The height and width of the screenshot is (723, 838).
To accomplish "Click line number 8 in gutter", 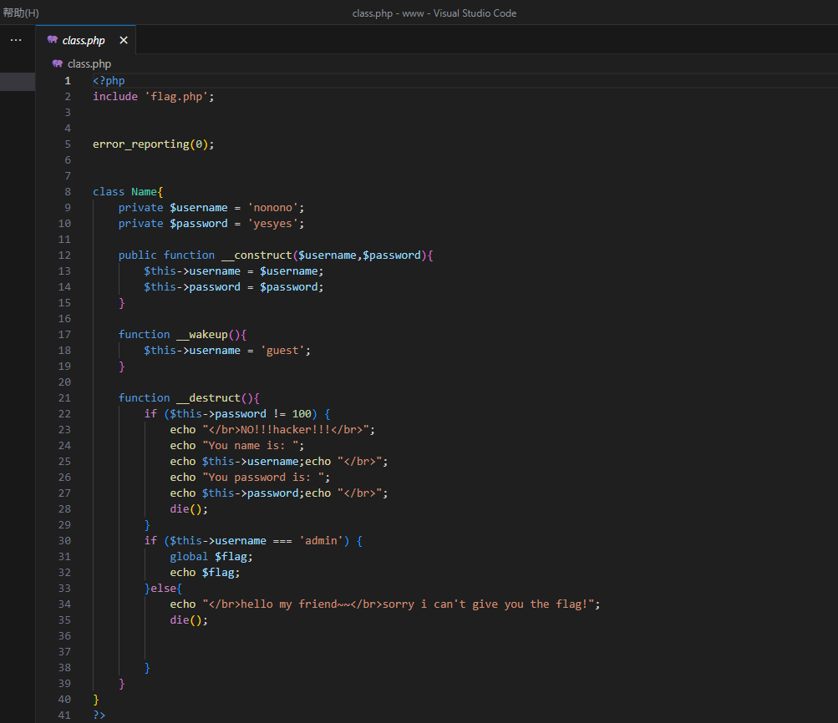I will coord(68,192).
